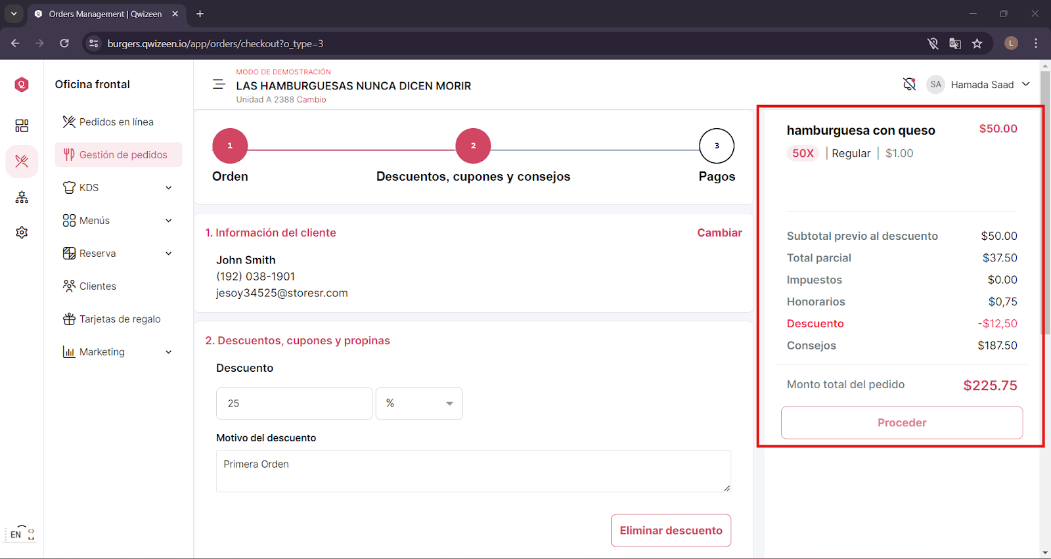Click the site info icon in address bar
Screen dimensions: 1051x559
[94, 43]
